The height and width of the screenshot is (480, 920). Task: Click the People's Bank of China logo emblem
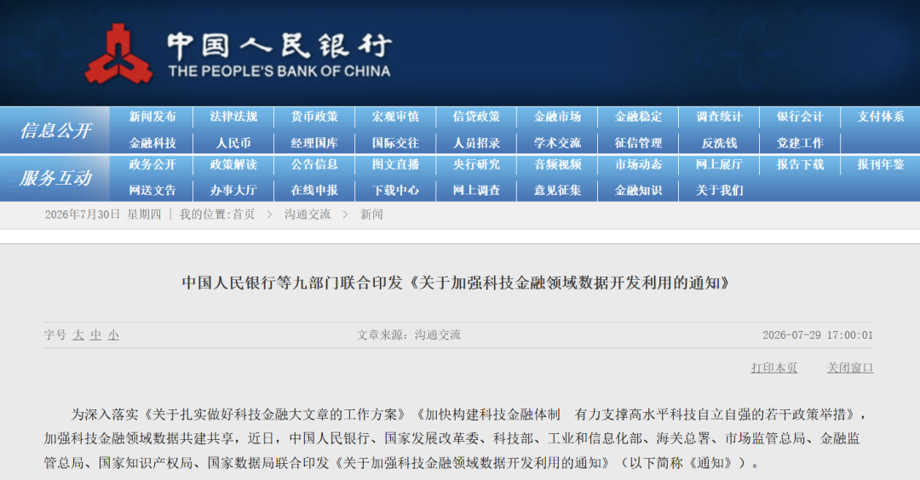119,54
